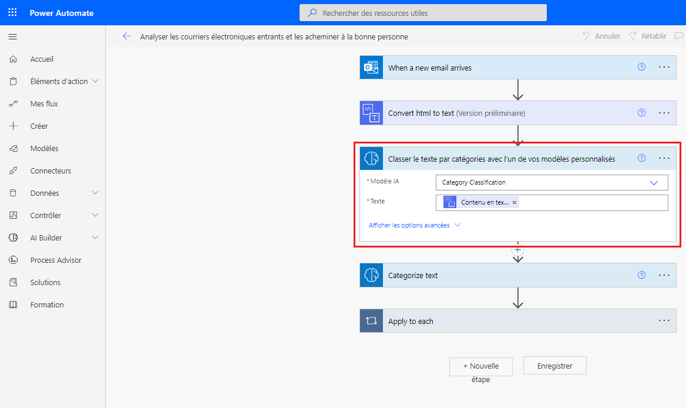
Task: Click the brain icon on Classer le texte step
Action: [371, 158]
